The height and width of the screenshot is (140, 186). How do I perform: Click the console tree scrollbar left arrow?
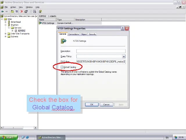[x=2, y=128]
